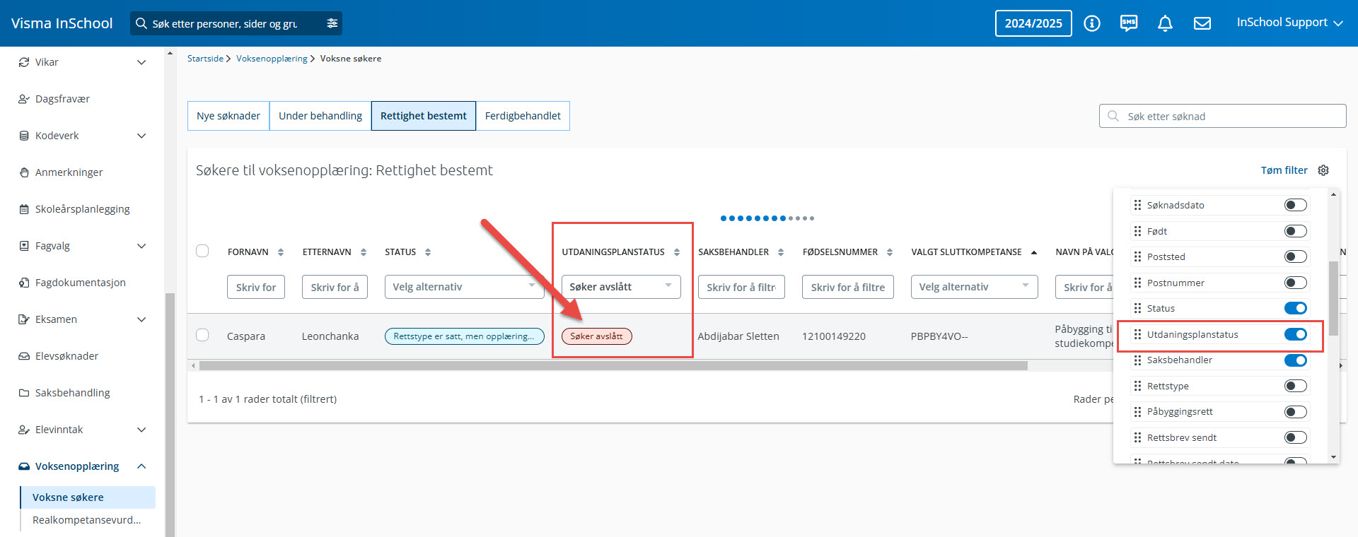Sort by Saksbehandler column arrows
1358x537 pixels.
click(781, 252)
